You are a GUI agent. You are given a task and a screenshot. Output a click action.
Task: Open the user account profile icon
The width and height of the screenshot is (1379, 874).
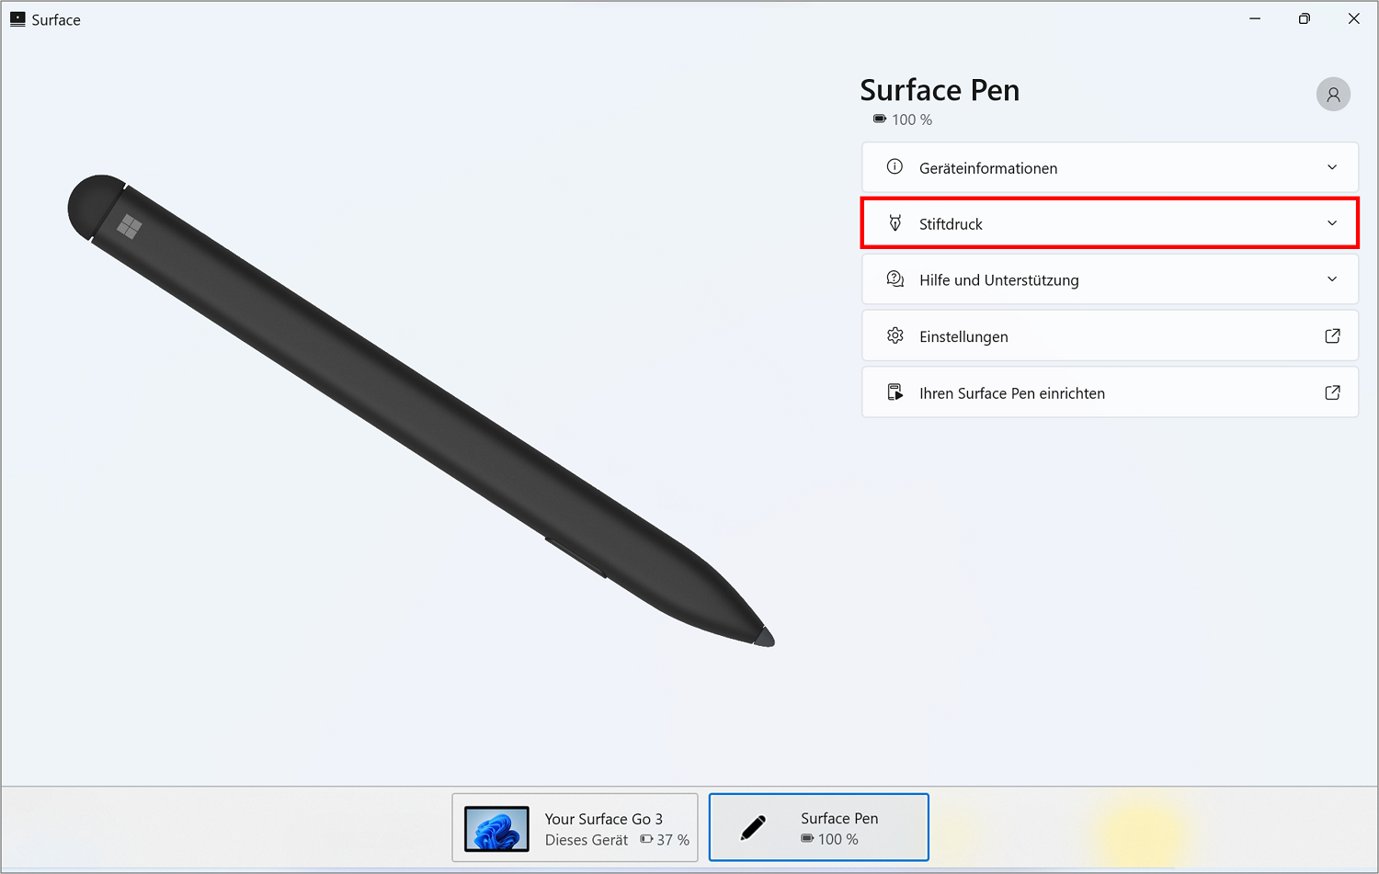[x=1333, y=95]
